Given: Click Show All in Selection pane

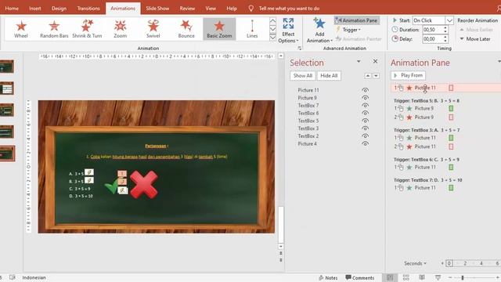Looking at the screenshot, I should (303, 76).
